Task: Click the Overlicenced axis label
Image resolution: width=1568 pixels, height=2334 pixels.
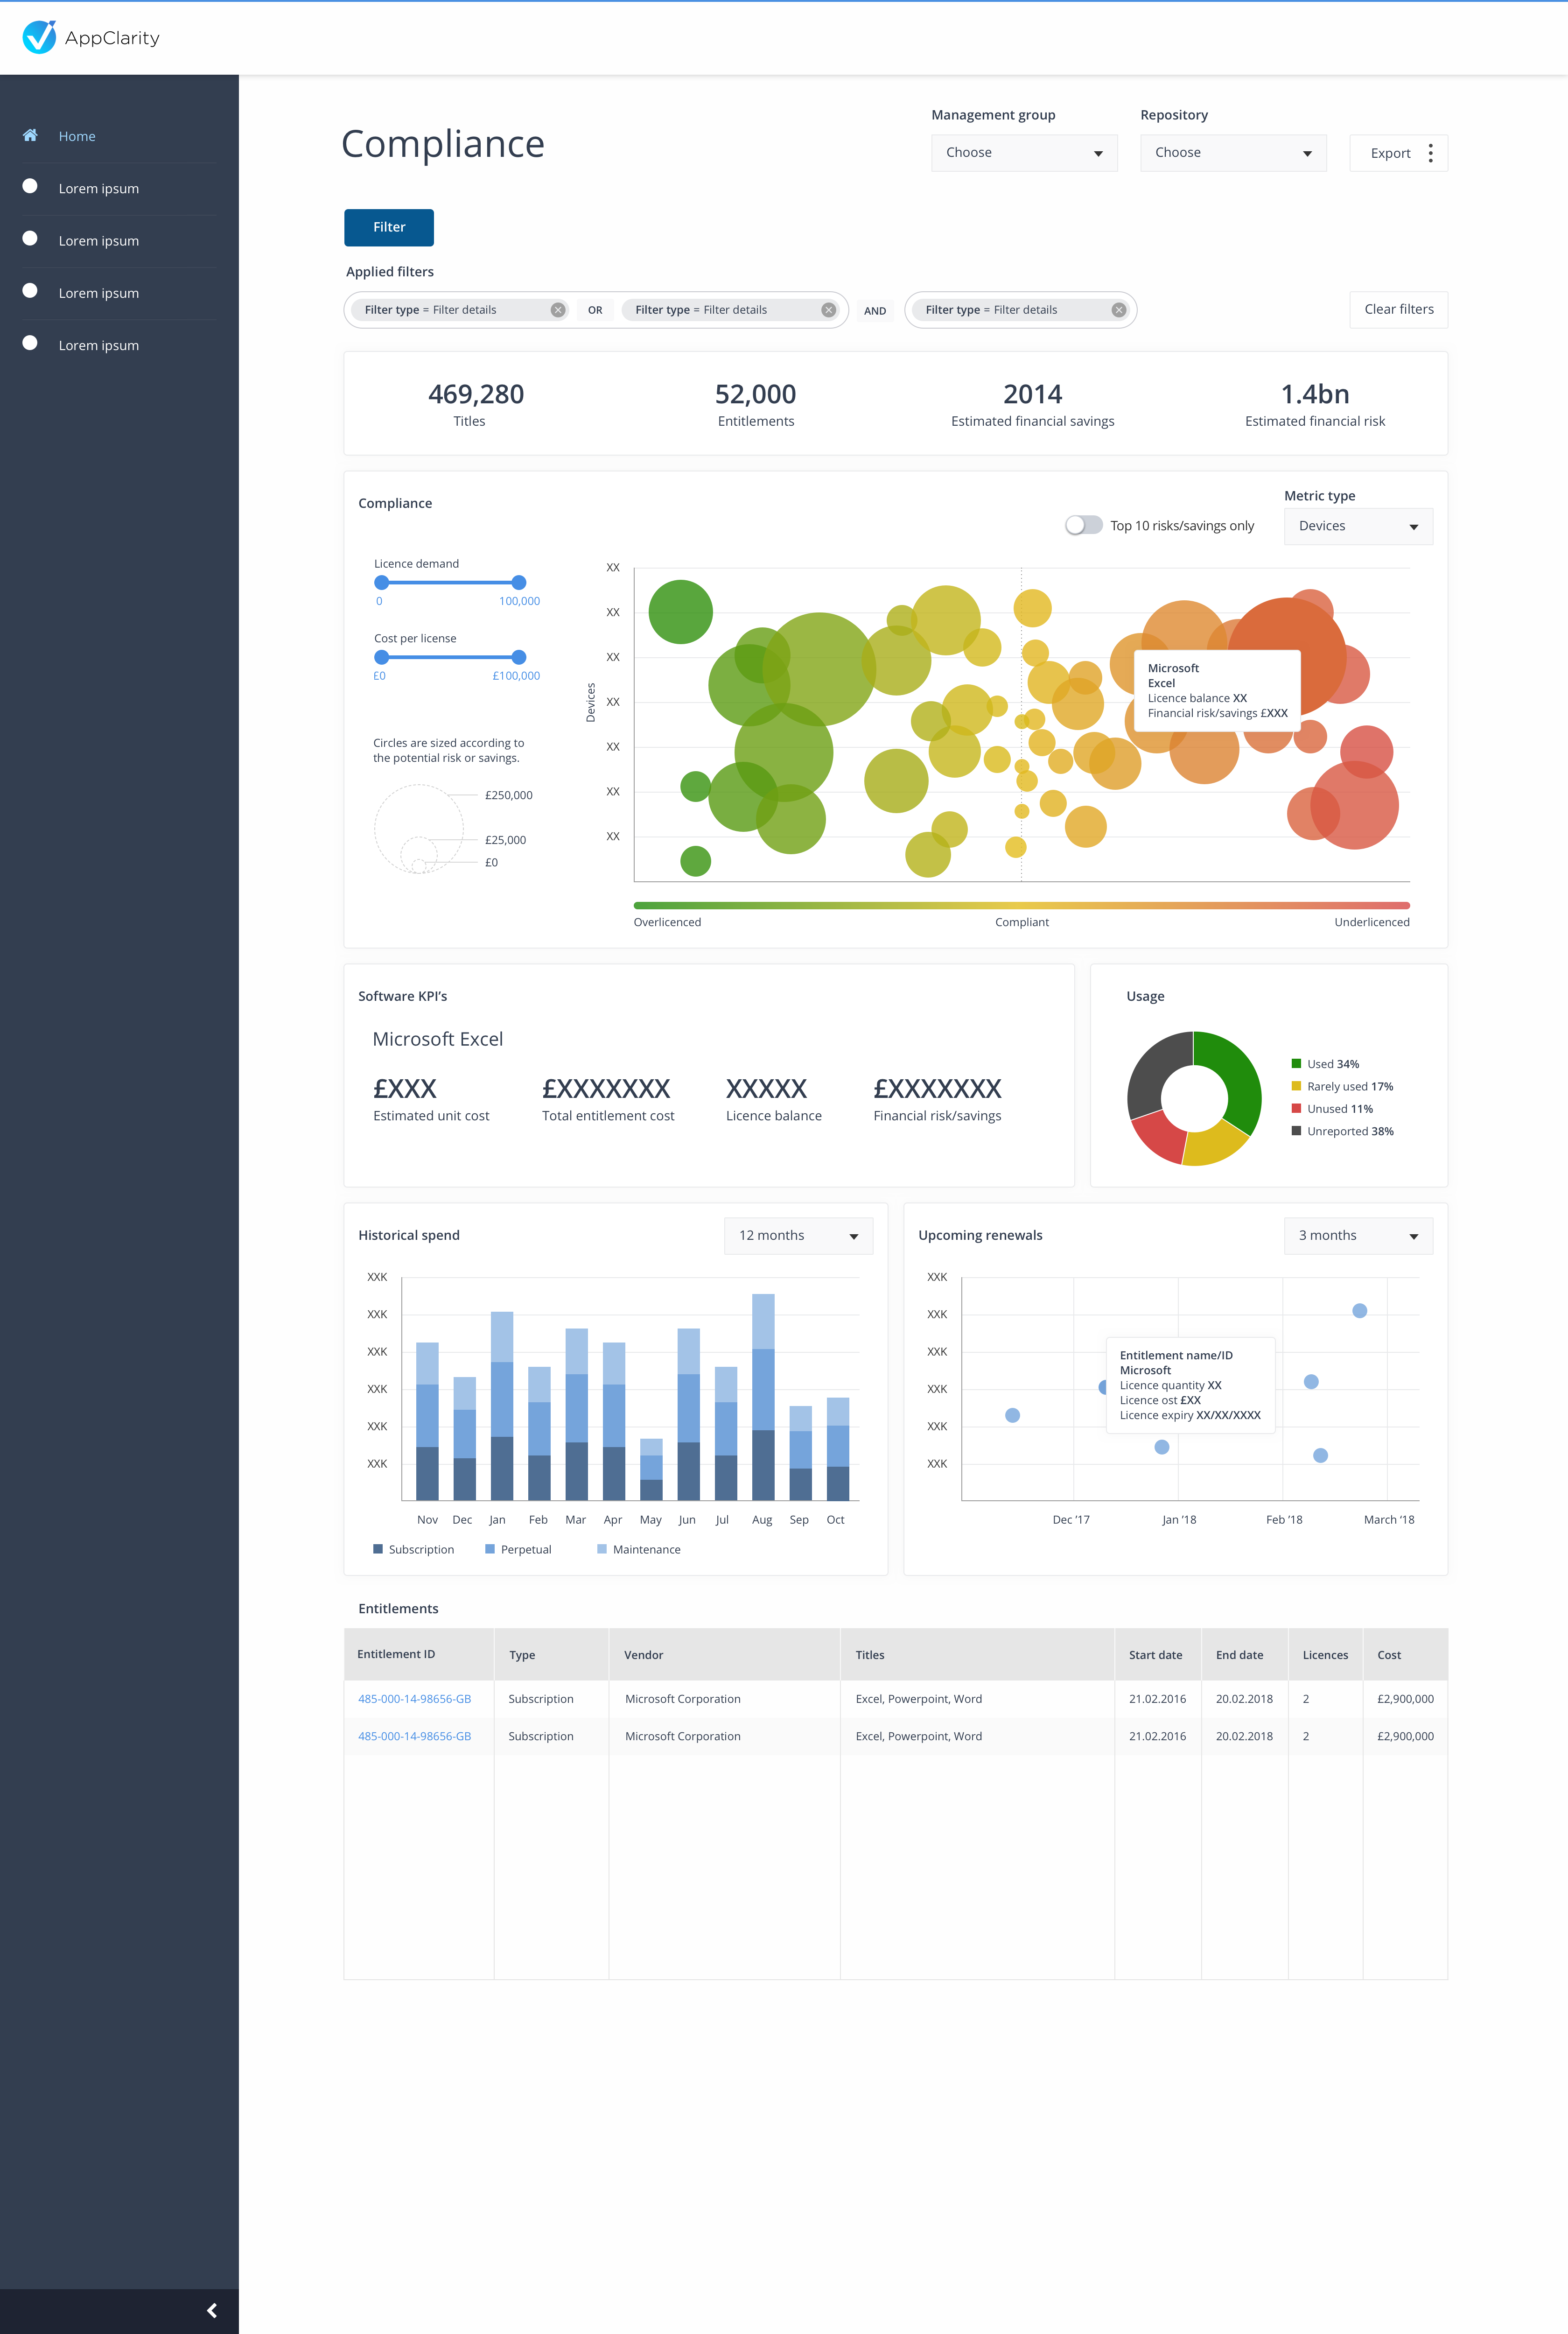Action: pos(667,922)
